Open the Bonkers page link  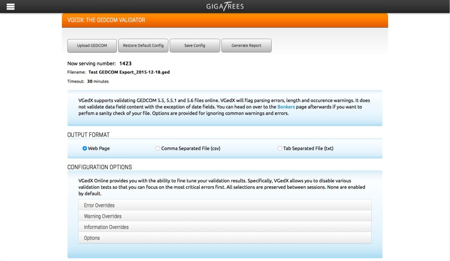tap(286, 107)
